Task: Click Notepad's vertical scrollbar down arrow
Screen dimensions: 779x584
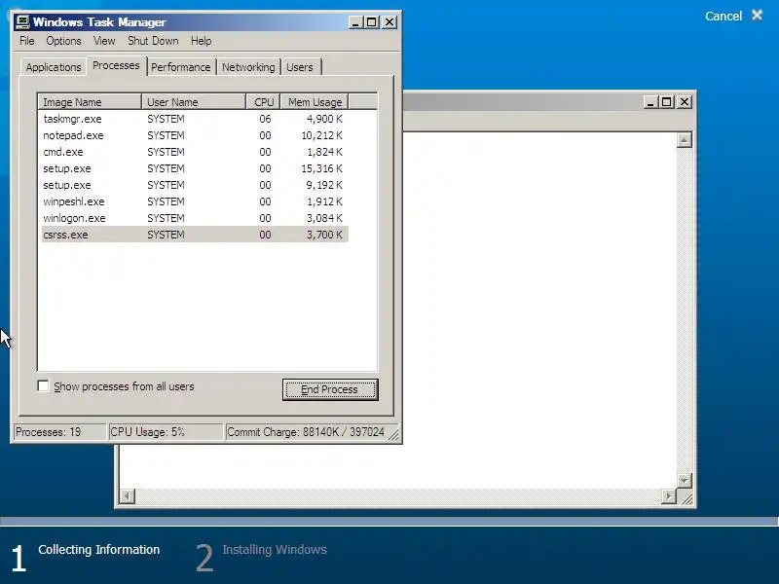Action: 685,481
